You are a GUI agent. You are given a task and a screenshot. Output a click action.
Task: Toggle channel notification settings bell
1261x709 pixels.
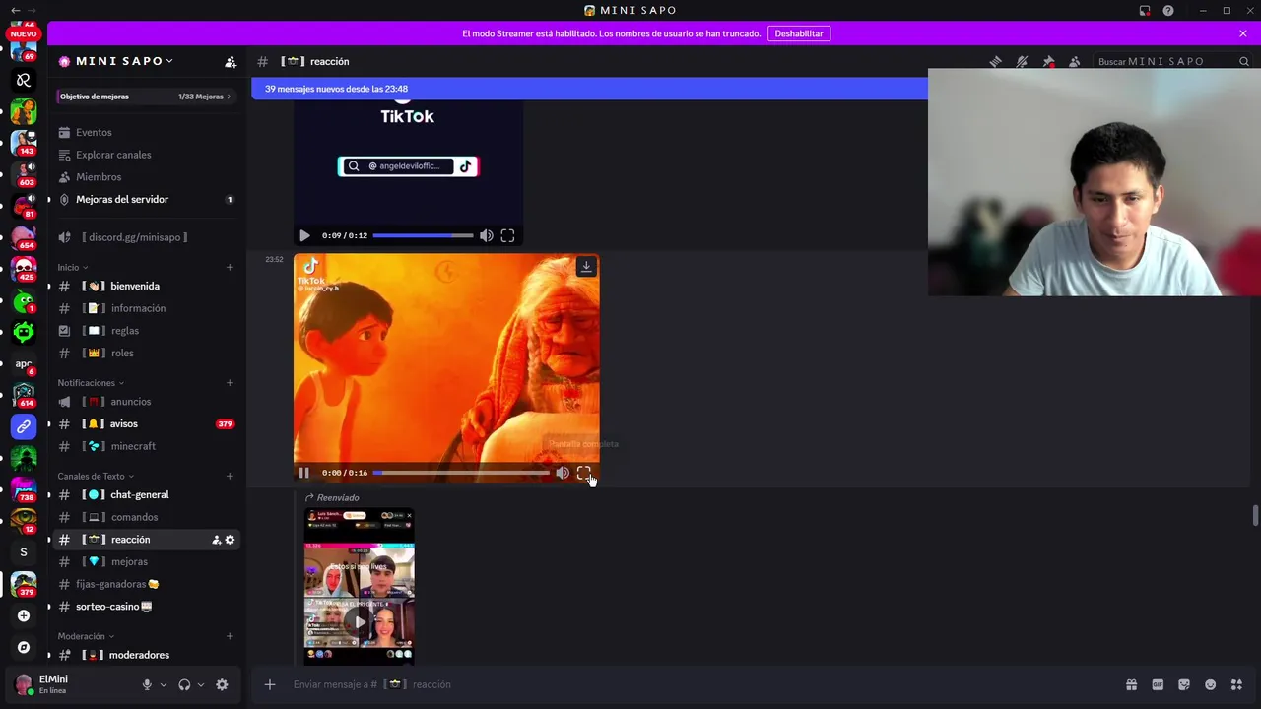pos(1022,61)
